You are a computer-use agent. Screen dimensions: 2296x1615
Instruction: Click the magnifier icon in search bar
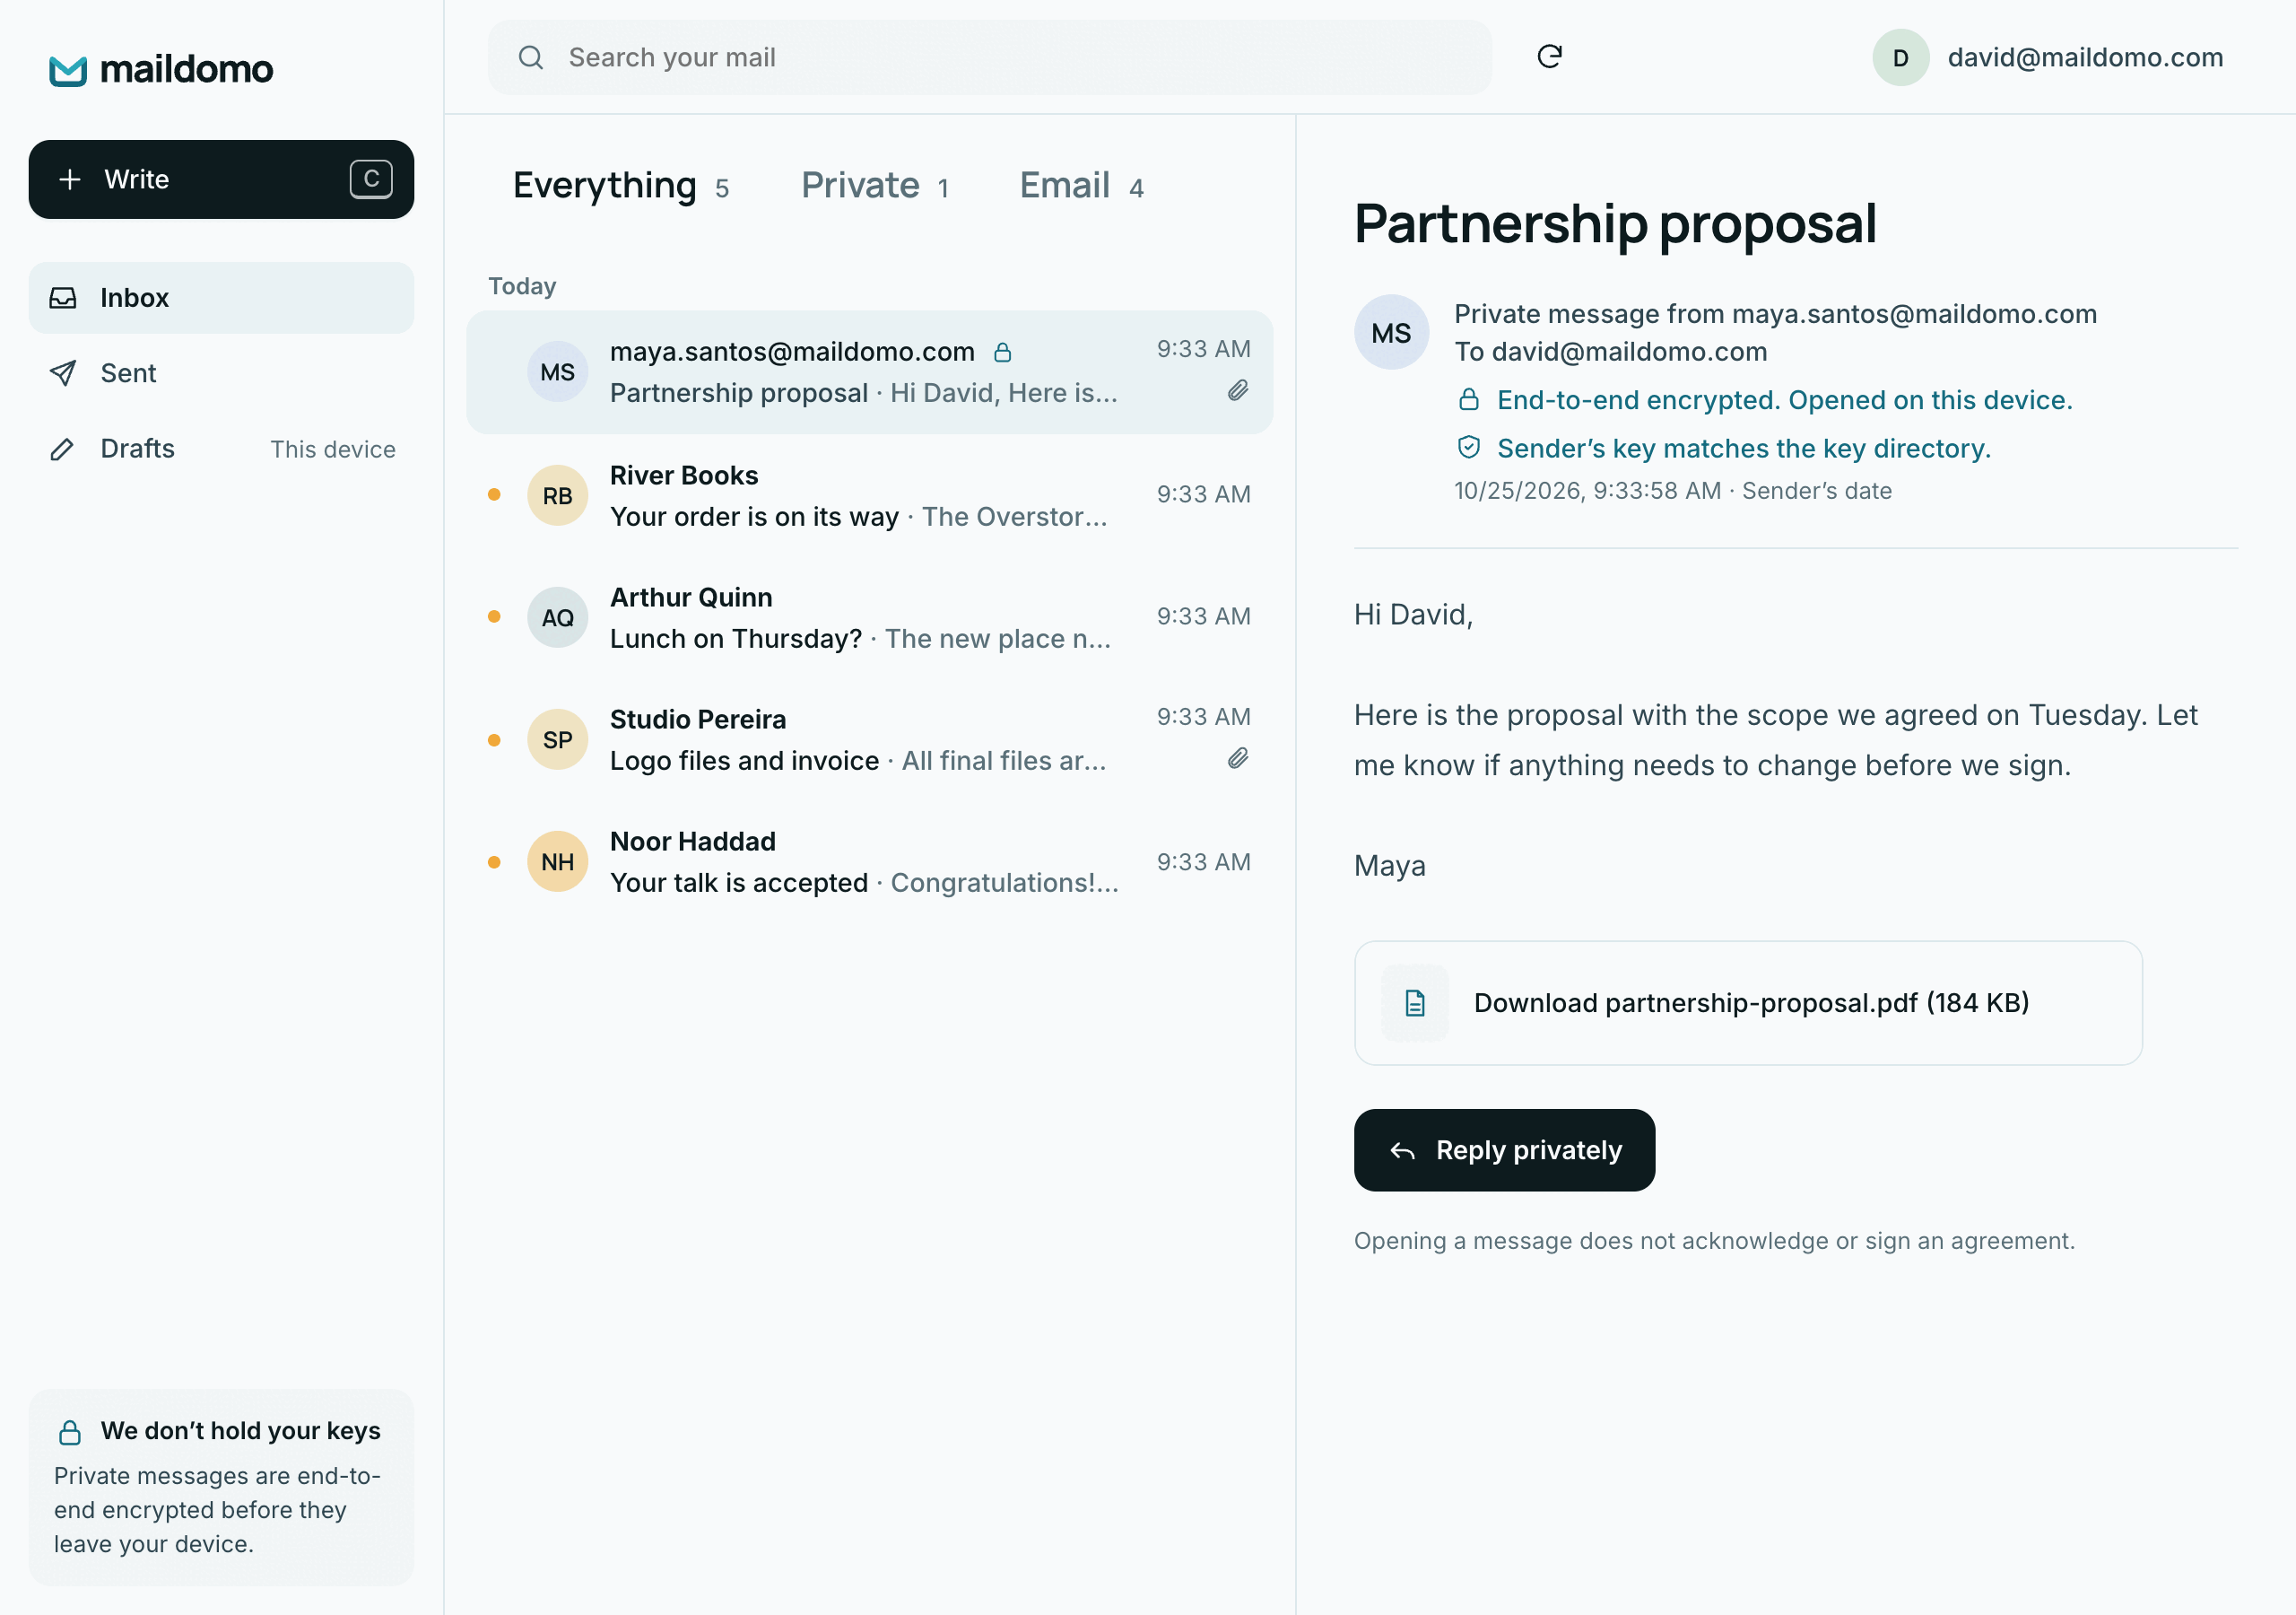pyautogui.click(x=531, y=58)
